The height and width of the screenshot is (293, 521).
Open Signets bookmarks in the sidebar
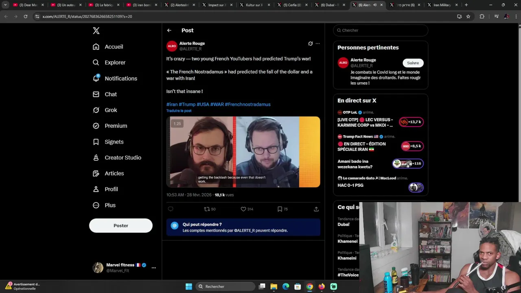pos(108,142)
